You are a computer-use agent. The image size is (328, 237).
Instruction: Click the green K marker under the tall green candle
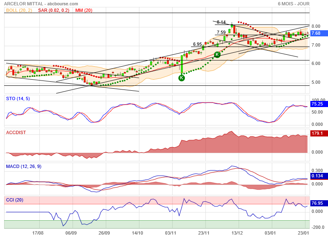pos(182,78)
